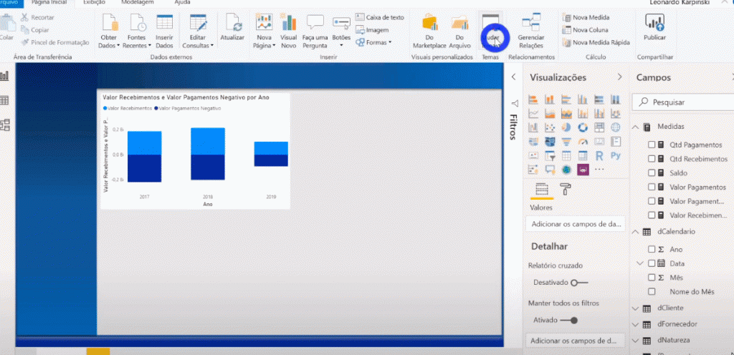Image resolution: width=734 pixels, height=355 pixels.
Task: Expand the Filtros pane arrow
Action: tap(513, 77)
